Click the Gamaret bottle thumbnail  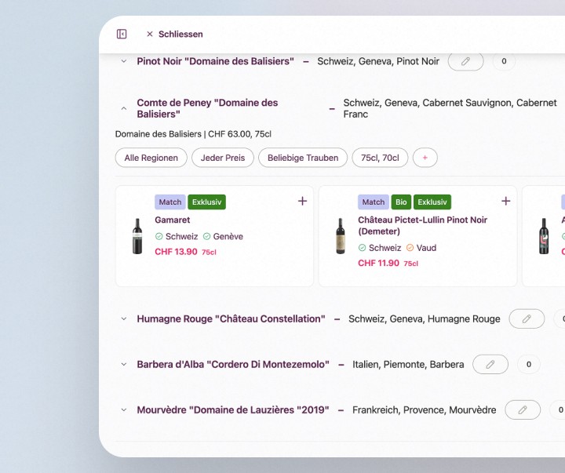137,236
